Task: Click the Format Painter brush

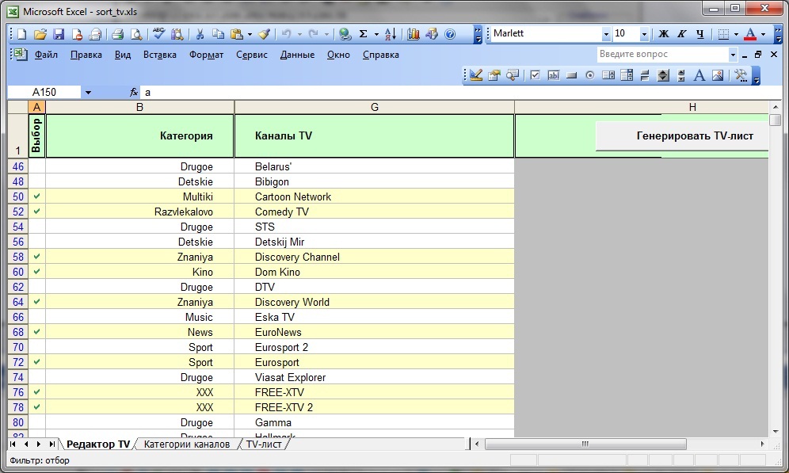Action: coord(264,34)
